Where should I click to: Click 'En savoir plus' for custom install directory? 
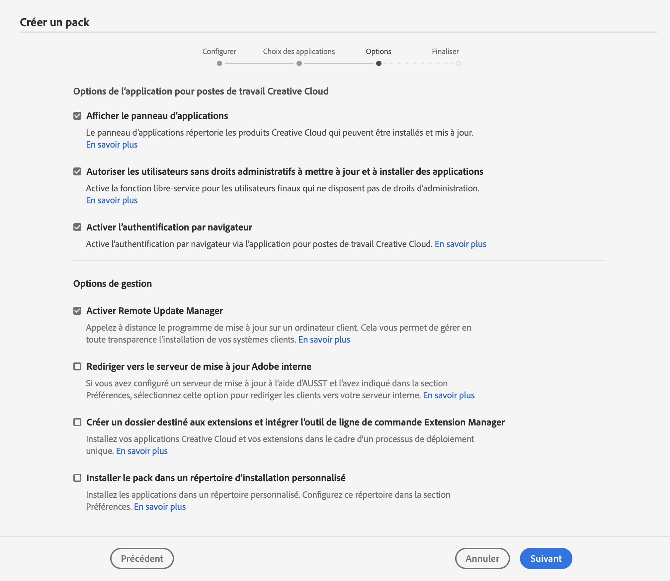click(160, 507)
